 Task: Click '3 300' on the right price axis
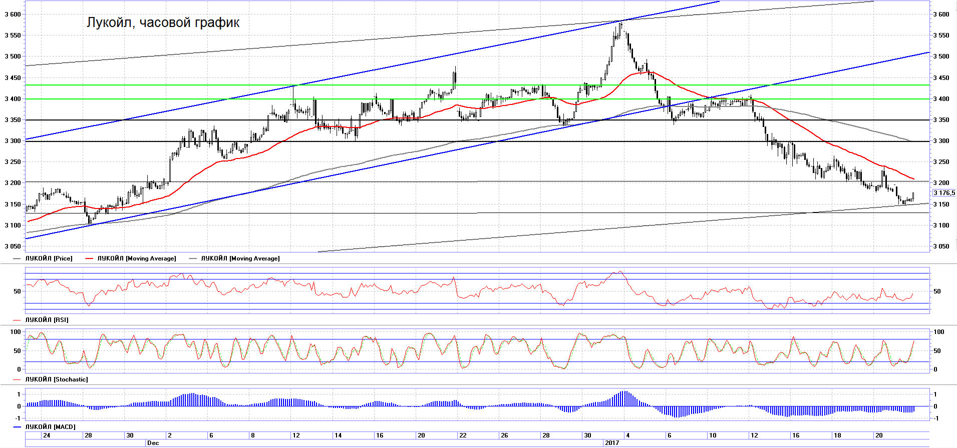coord(940,141)
